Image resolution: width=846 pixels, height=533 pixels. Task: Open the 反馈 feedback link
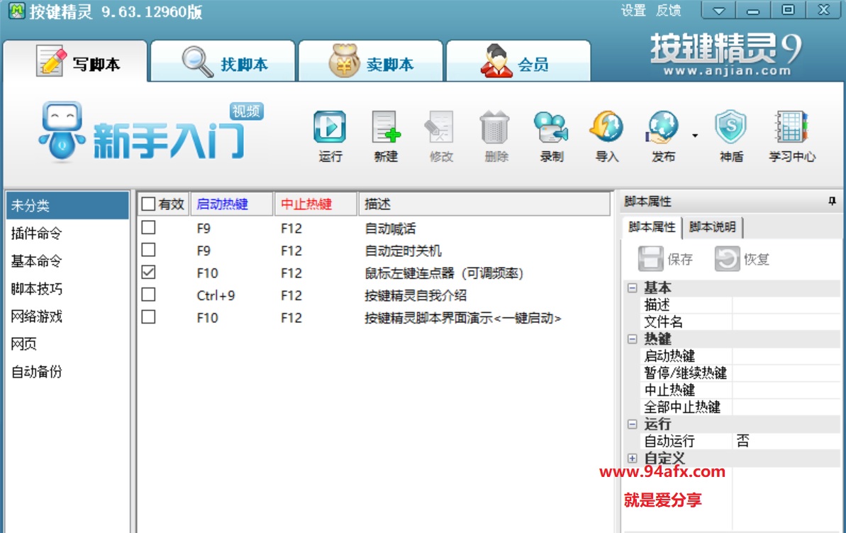coord(669,10)
